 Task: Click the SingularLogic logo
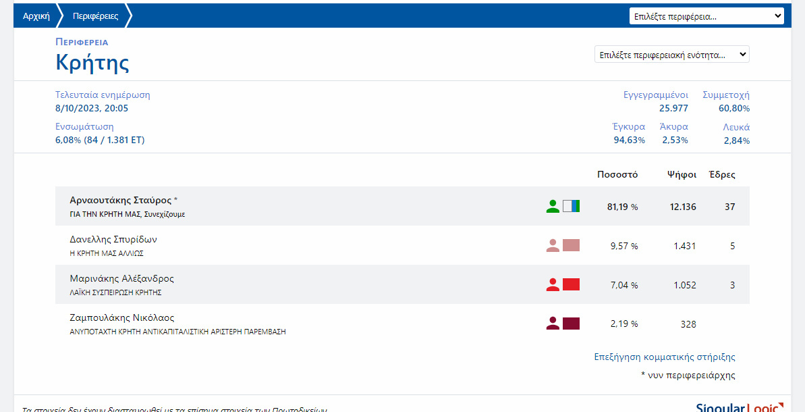click(740, 407)
